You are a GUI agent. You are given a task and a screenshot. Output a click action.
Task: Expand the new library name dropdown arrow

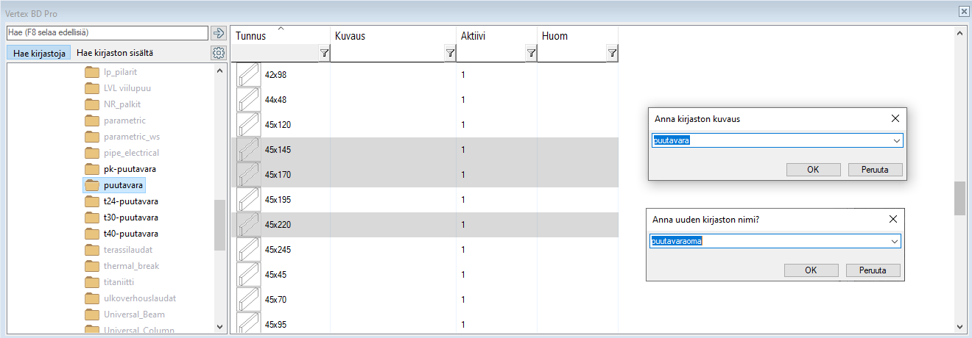(895, 241)
